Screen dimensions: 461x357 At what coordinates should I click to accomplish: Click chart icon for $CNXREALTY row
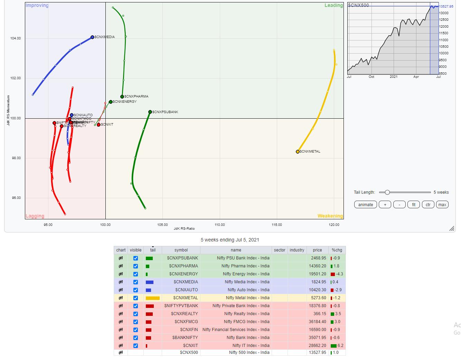[121, 314]
